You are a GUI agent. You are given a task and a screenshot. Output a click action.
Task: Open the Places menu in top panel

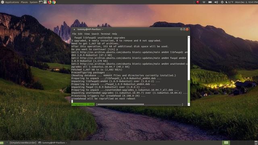[x=24, y=2]
